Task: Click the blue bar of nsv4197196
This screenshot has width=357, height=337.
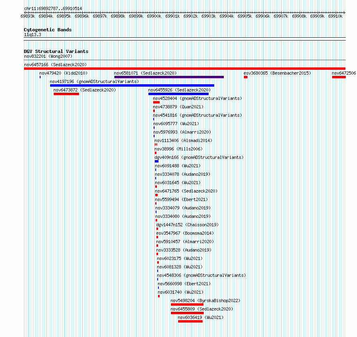Action: (132, 85)
